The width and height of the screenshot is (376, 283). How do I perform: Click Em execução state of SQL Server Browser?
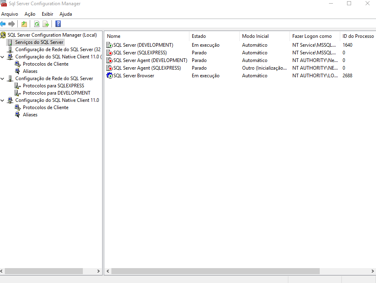click(x=205, y=76)
